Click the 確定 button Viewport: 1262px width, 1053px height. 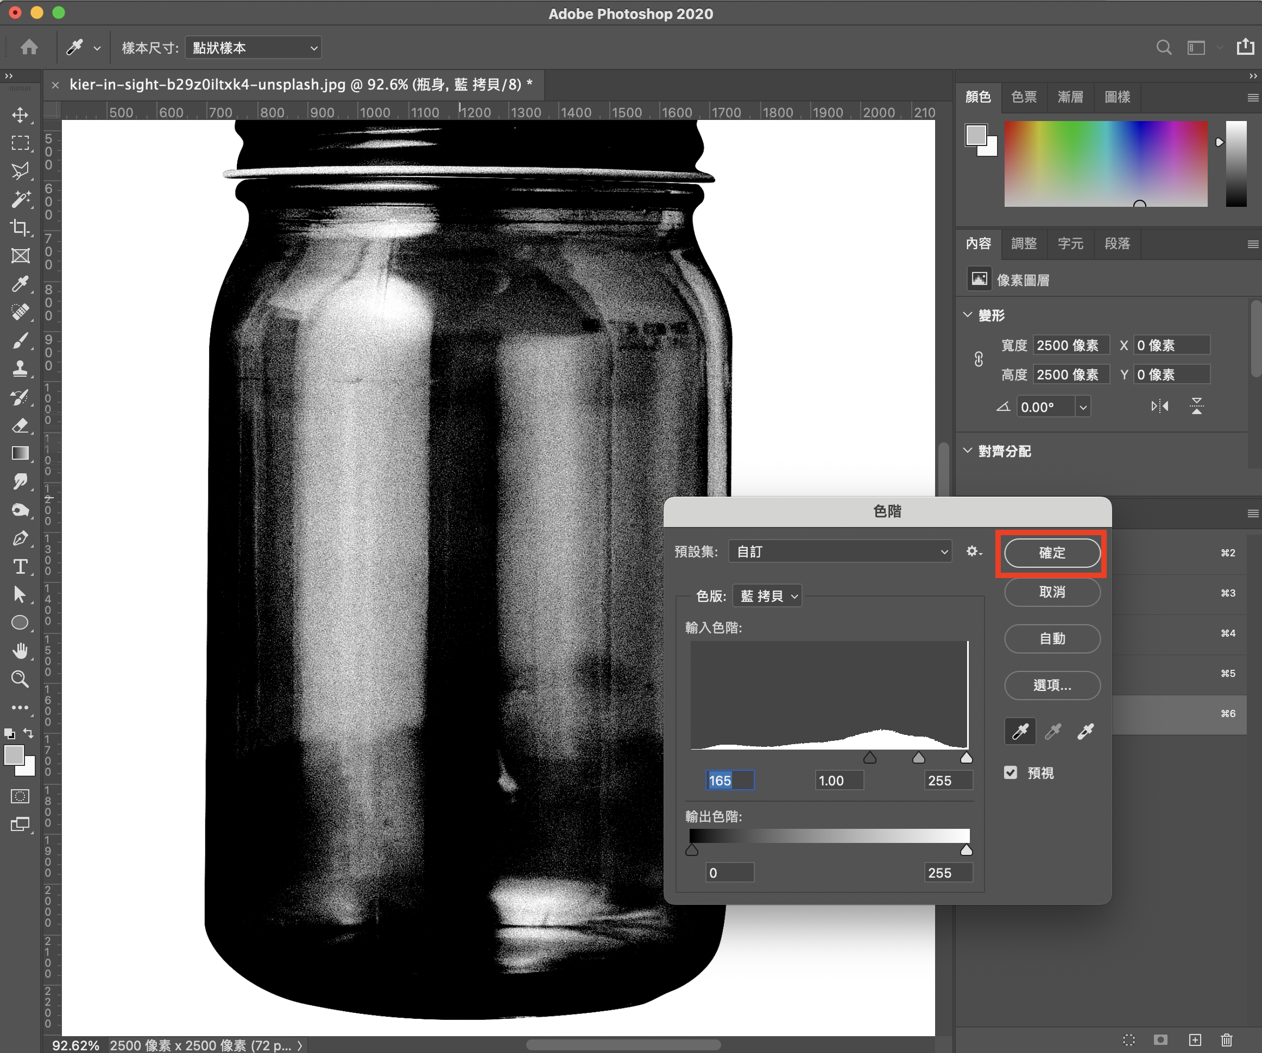[x=1052, y=553]
